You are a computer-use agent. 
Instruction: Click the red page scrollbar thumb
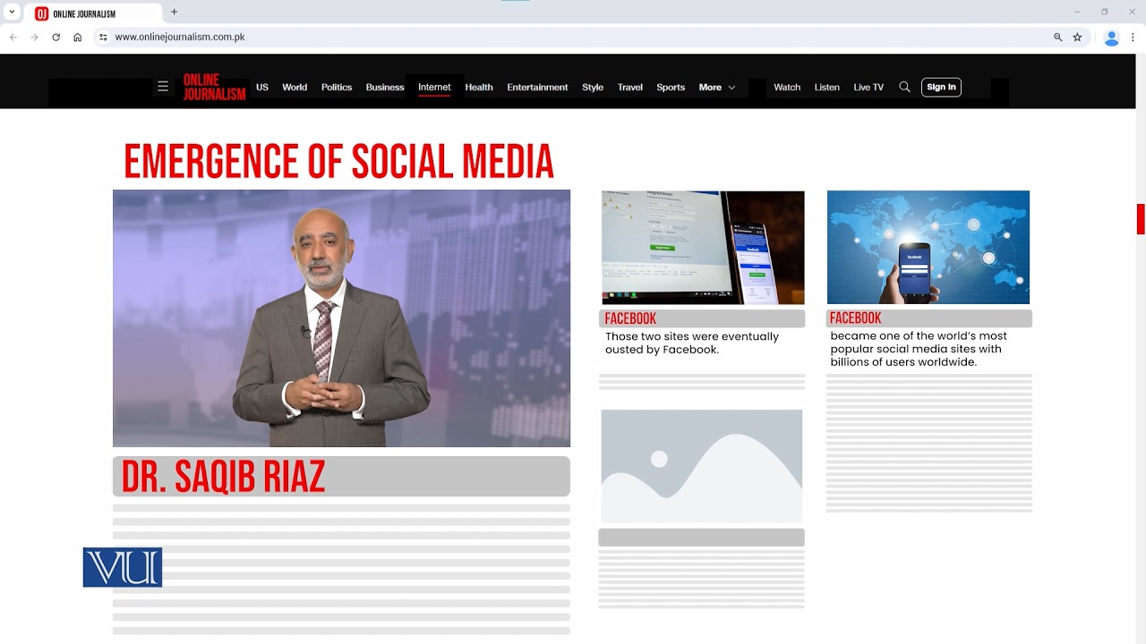[1141, 219]
